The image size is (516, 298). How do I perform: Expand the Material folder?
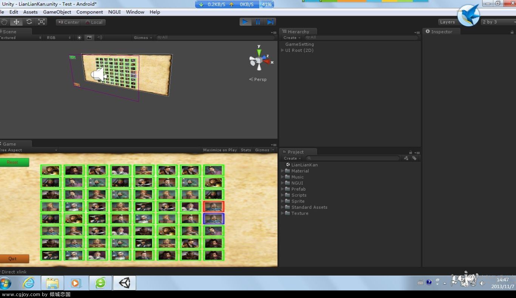pyautogui.click(x=282, y=171)
